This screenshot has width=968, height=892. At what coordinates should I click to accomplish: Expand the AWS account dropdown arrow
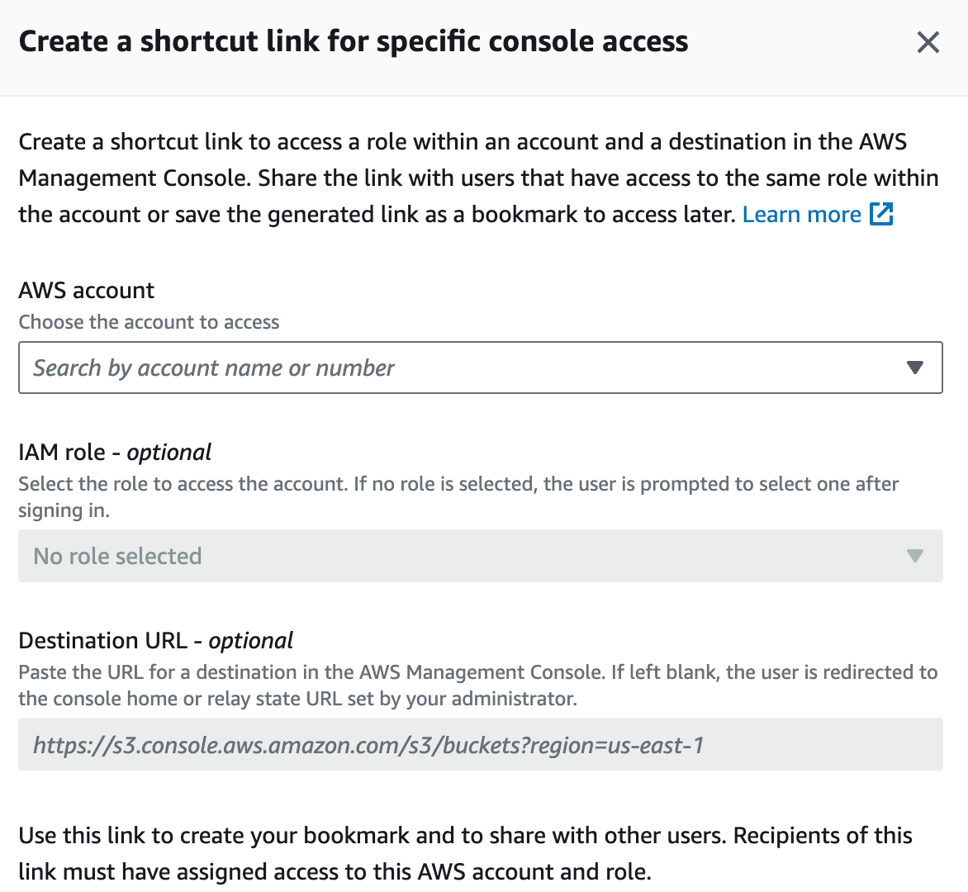click(x=915, y=368)
